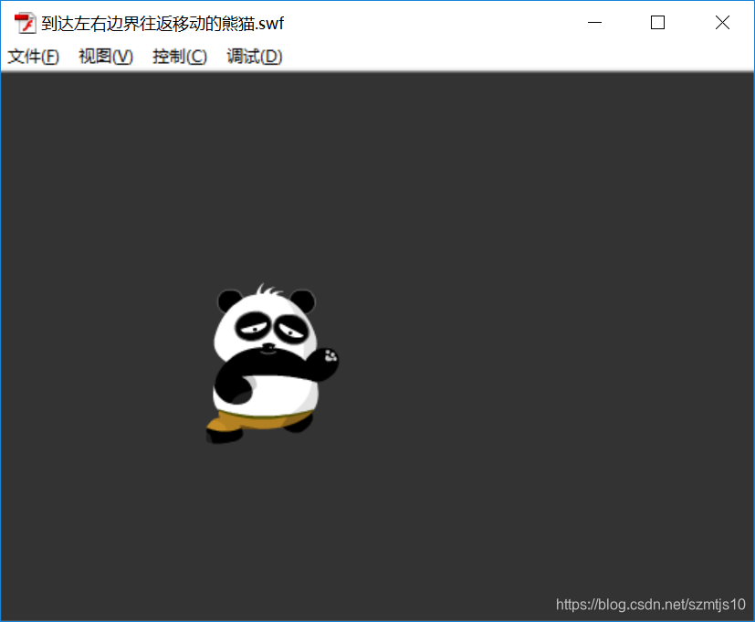755x622 pixels.
Task: Open the 控制(C) menu
Action: click(x=180, y=57)
